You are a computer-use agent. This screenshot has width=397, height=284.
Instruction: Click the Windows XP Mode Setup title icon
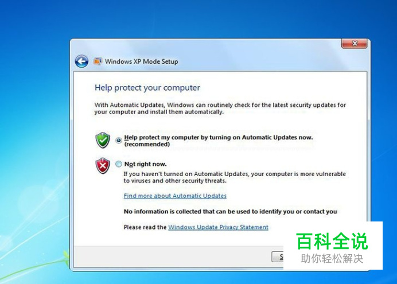click(x=98, y=61)
